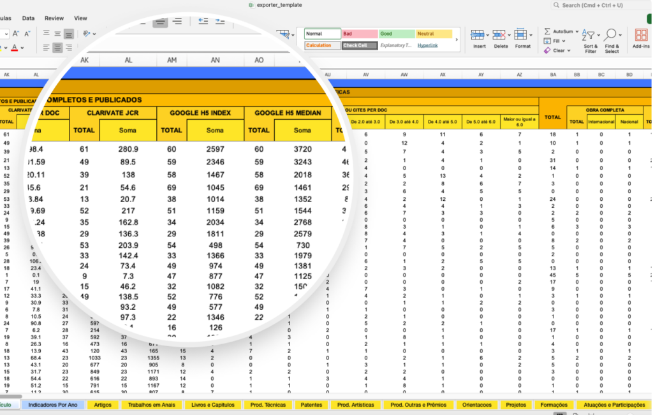Open the Orientation dropdown arrow
Screen dimensions: 653x415
click(94, 34)
